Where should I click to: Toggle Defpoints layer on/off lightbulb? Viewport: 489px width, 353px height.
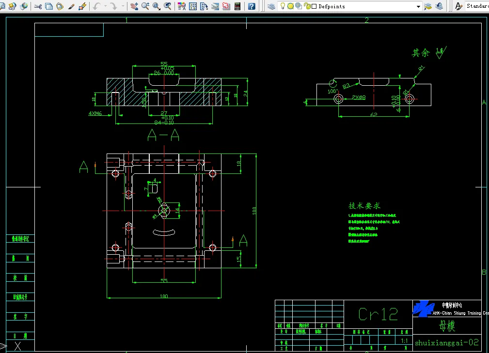(283, 6)
